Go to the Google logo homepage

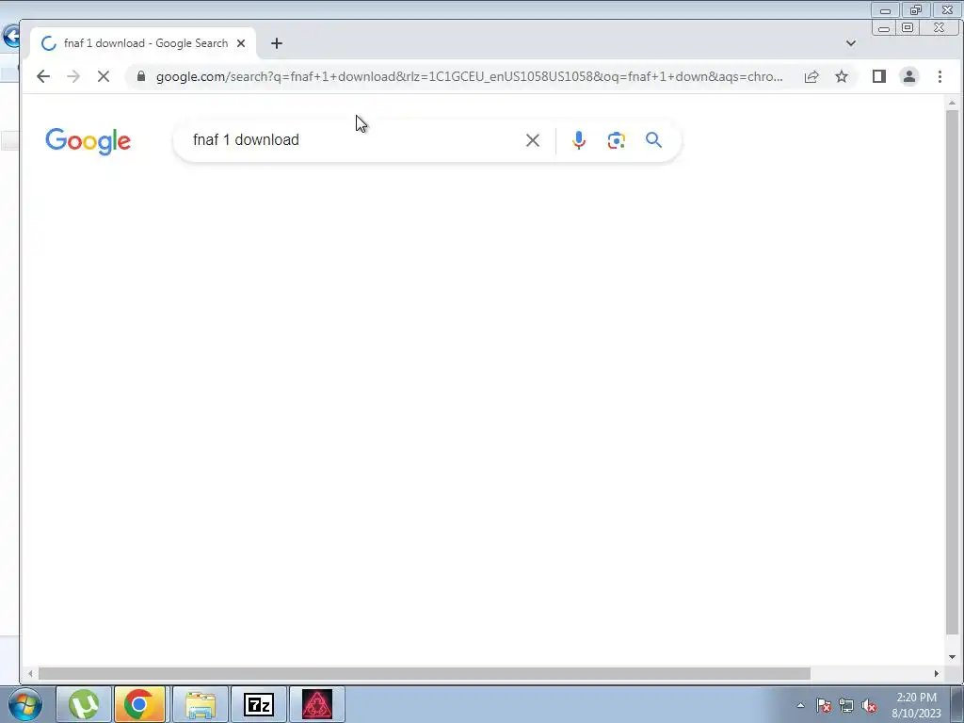click(88, 141)
